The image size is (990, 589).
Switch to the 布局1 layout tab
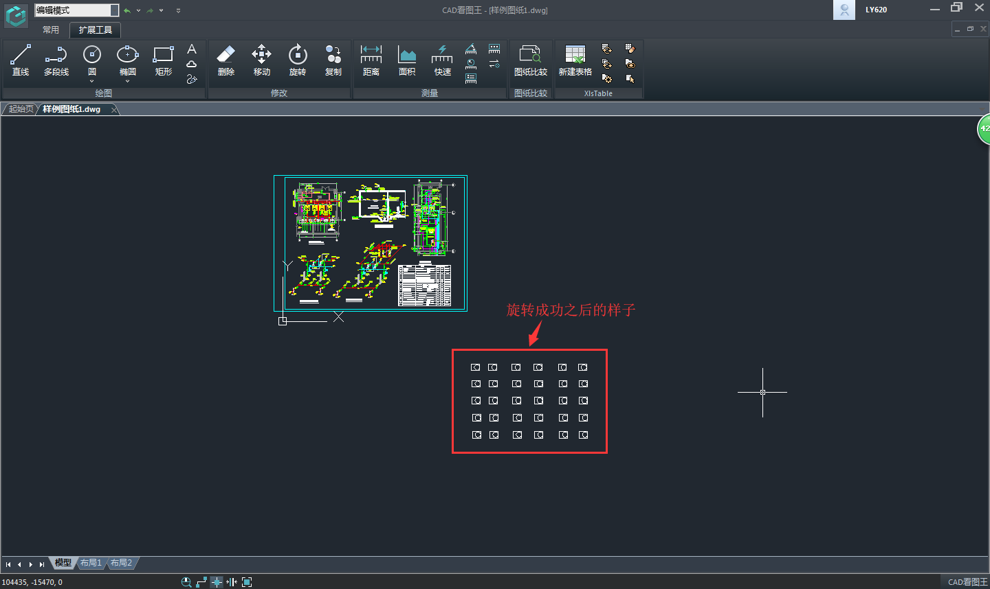tap(91, 563)
